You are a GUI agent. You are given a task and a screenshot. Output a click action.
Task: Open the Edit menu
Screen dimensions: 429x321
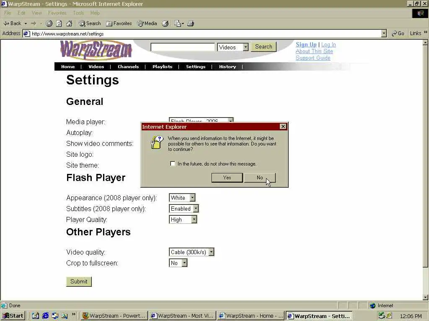point(21,13)
